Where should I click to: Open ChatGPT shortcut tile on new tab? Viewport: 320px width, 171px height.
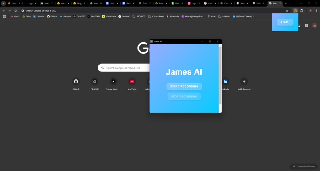pyautogui.click(x=95, y=84)
